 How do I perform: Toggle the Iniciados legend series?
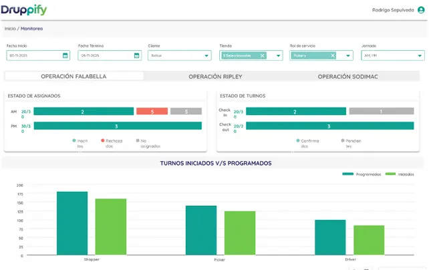click(x=400, y=174)
